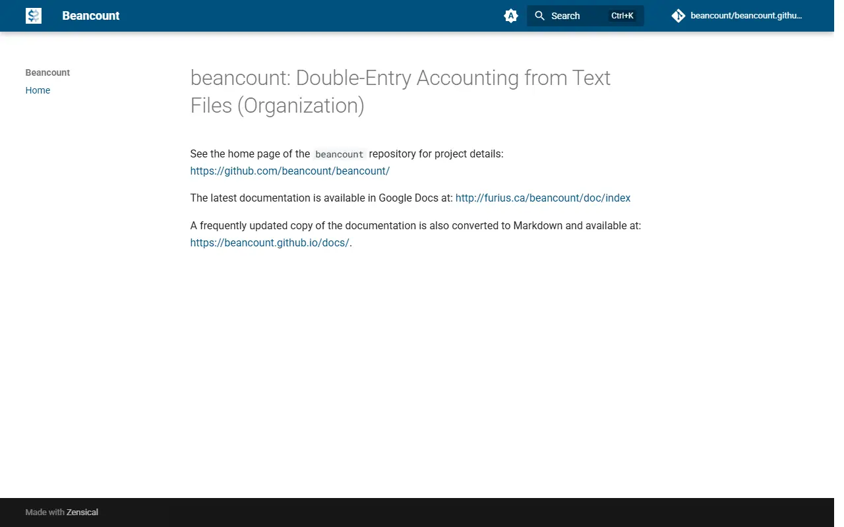Click the page heading about Double-Entry Accounting
The width and height of the screenshot is (844, 527).
point(401,92)
